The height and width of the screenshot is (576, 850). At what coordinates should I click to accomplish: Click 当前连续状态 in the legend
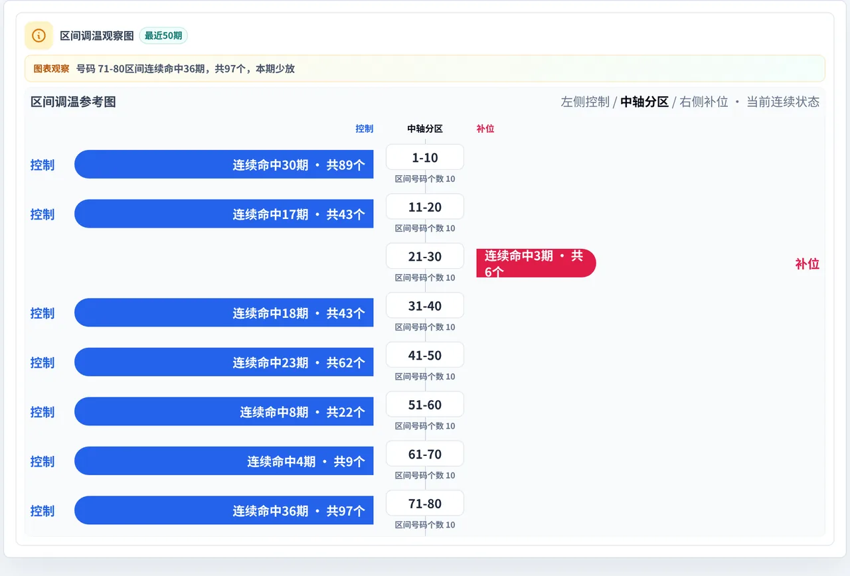pos(783,102)
